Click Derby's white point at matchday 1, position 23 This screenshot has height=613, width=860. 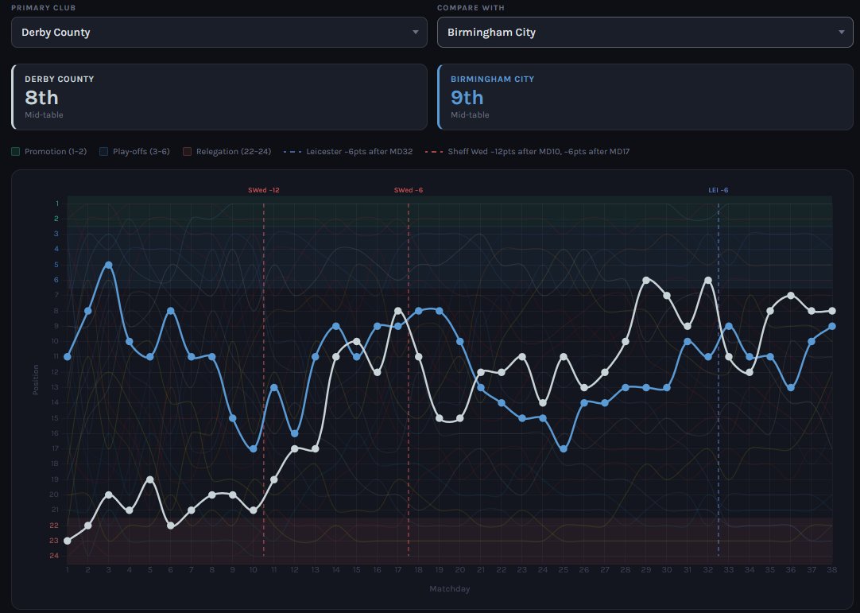coord(68,541)
